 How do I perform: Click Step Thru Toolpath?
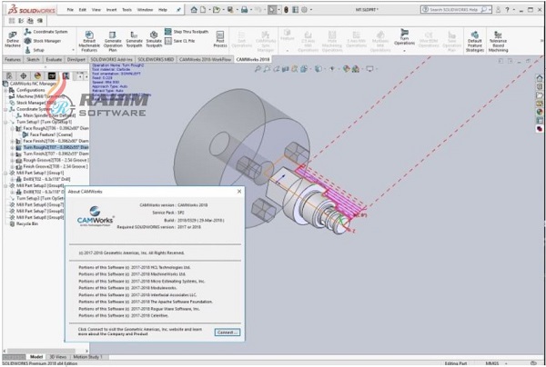coord(187,32)
